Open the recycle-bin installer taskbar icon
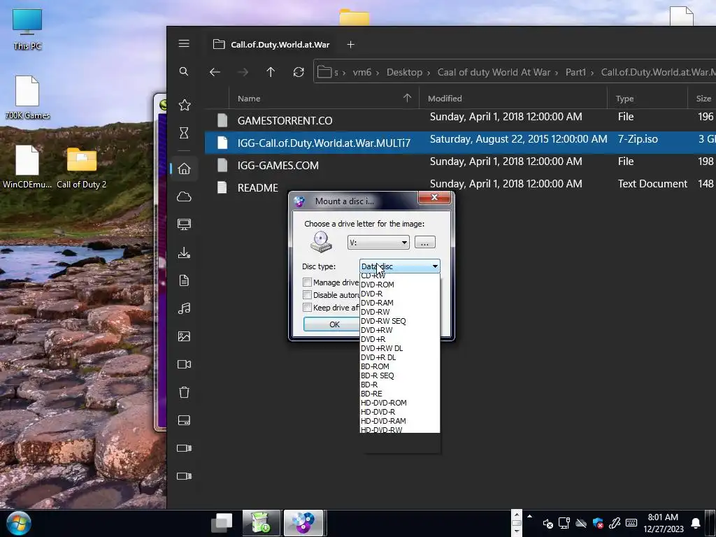The image size is (716, 537). (x=261, y=523)
